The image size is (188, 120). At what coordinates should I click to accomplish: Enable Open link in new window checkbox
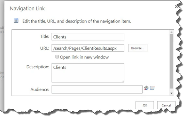[x=57, y=57]
